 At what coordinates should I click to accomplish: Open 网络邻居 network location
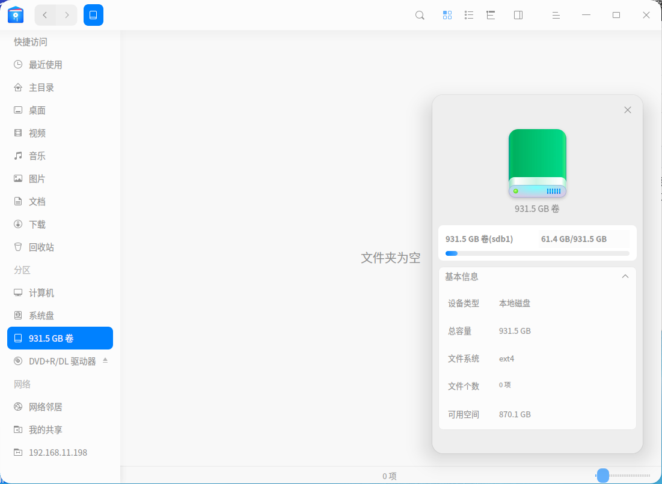[46, 407]
